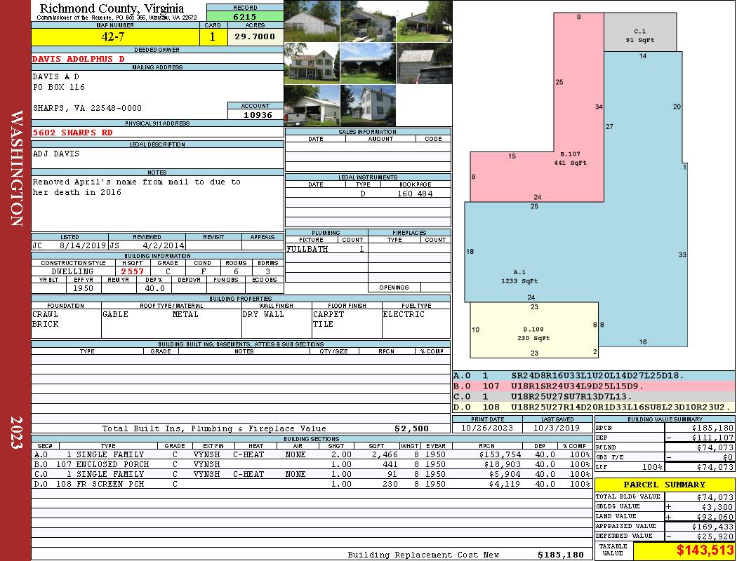Select building section row C.0 SINGLE FAMILY

pyautogui.click(x=311, y=474)
